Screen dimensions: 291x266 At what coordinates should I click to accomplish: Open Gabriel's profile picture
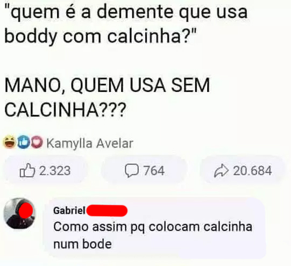(19, 213)
